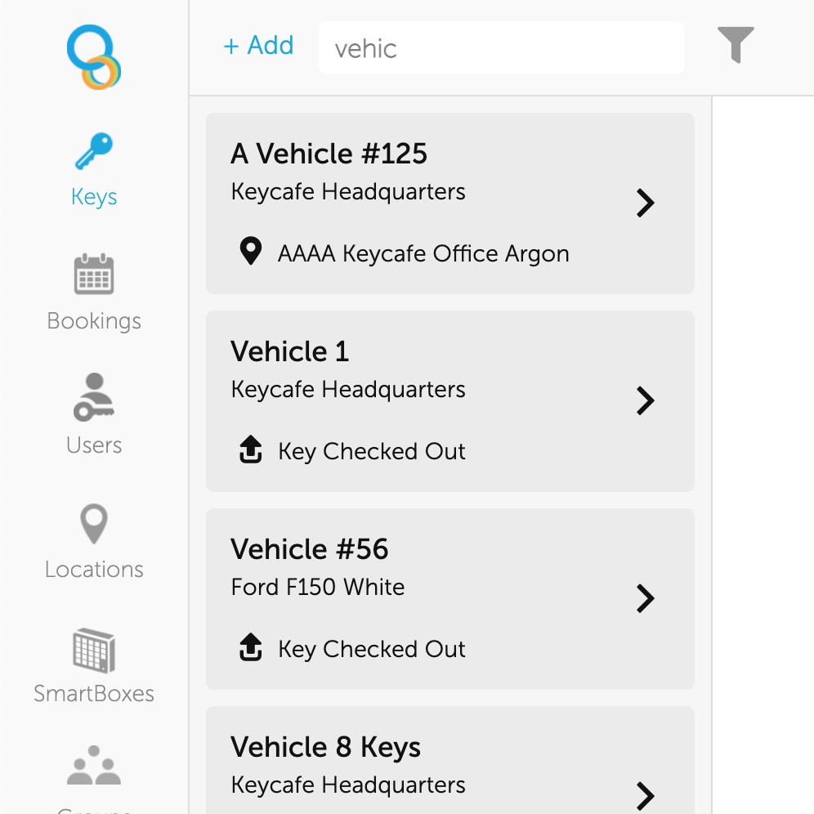
Task: Click the checkout icon on Vehicle #56
Action: point(251,648)
